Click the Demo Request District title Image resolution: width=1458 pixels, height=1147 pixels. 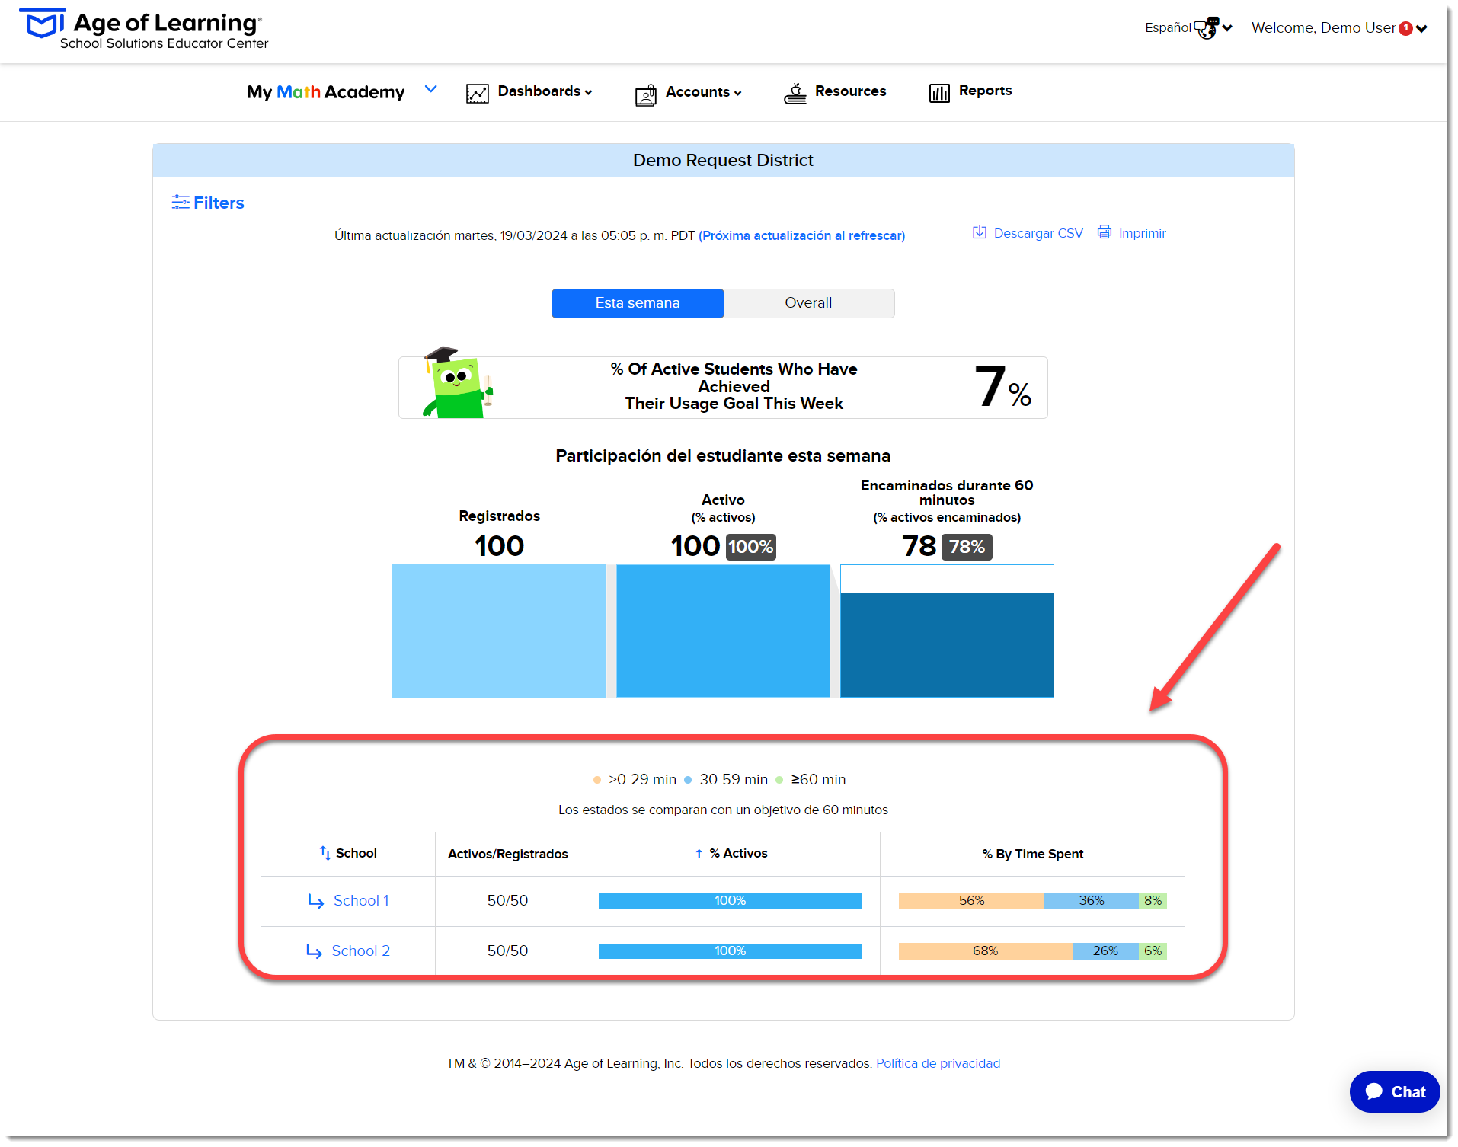tap(723, 161)
